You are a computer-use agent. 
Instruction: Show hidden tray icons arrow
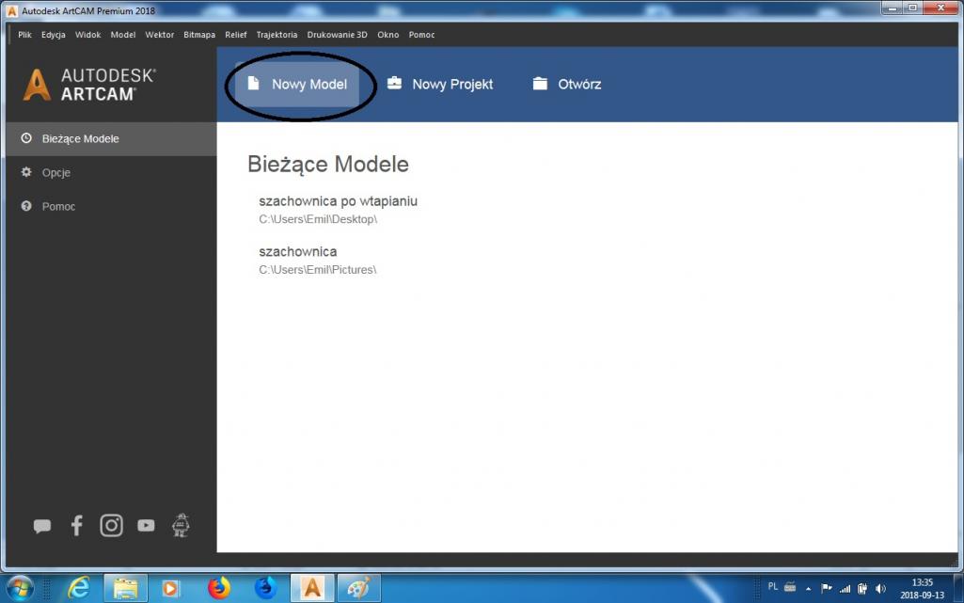(809, 589)
